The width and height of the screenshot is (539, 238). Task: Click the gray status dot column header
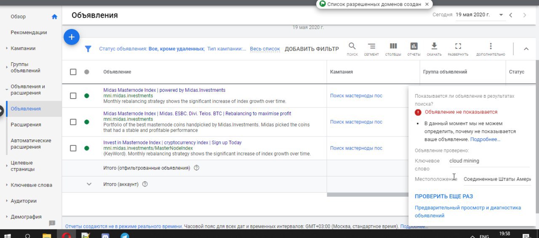[87, 72]
